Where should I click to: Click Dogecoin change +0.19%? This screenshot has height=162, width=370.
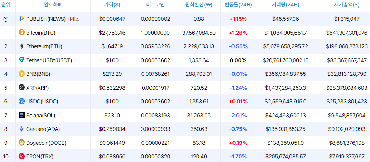click(238, 143)
